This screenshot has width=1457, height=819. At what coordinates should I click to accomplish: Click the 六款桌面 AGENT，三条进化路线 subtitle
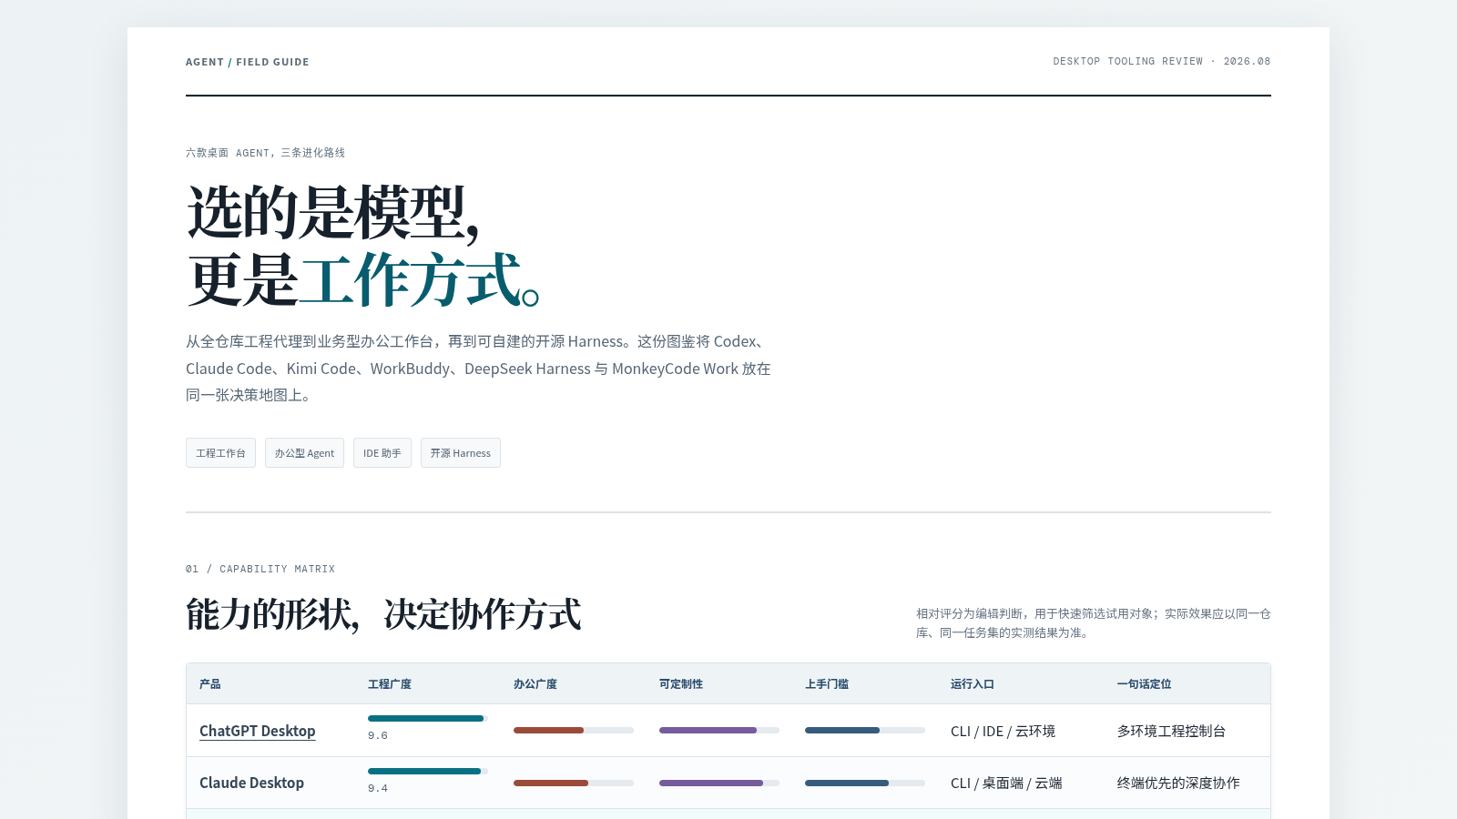[x=265, y=153]
